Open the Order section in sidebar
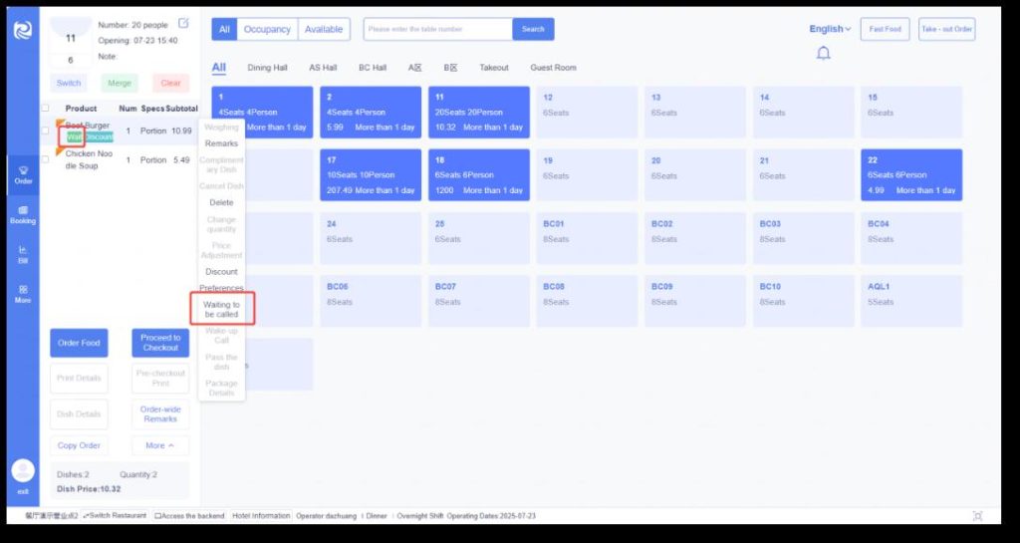Screen dimensions: 1020x543 (23, 174)
